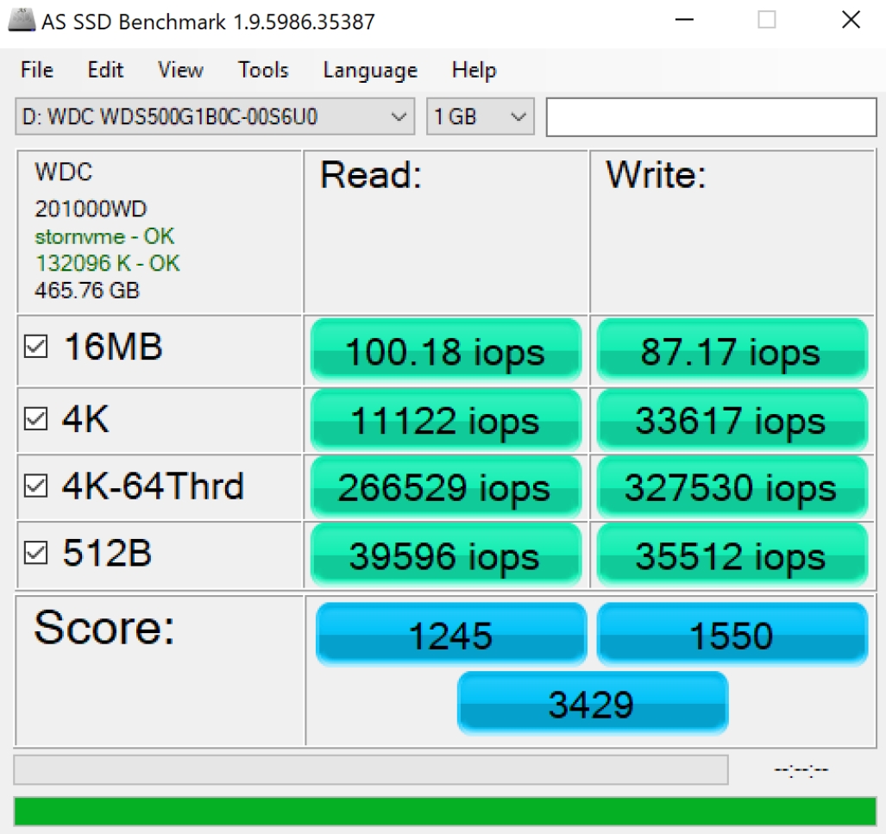Image resolution: width=886 pixels, height=834 pixels.
Task: Click the 4K read result 11122 iops
Action: [446, 421]
